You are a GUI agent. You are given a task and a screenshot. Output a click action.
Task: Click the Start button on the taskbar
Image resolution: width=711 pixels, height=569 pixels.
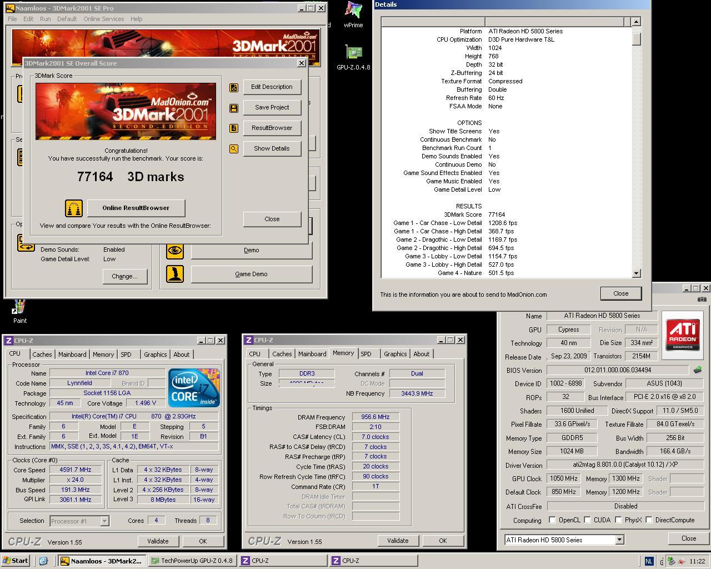coord(16,561)
